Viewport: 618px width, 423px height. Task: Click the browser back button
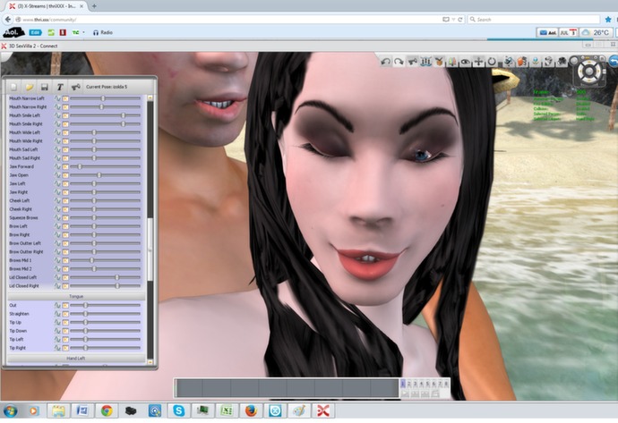click(8, 20)
